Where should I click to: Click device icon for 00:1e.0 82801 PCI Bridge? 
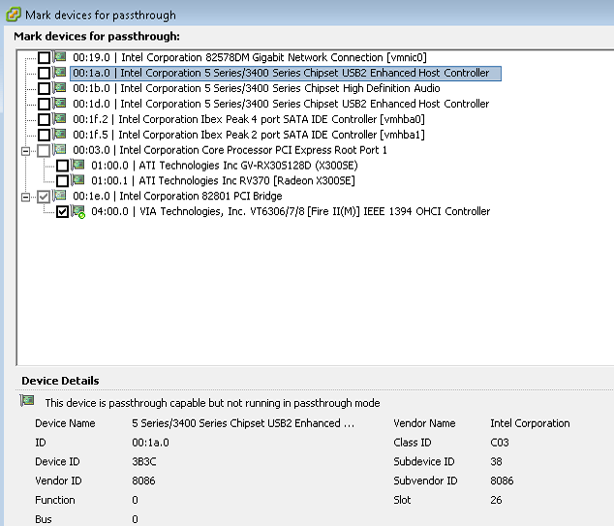tap(59, 195)
